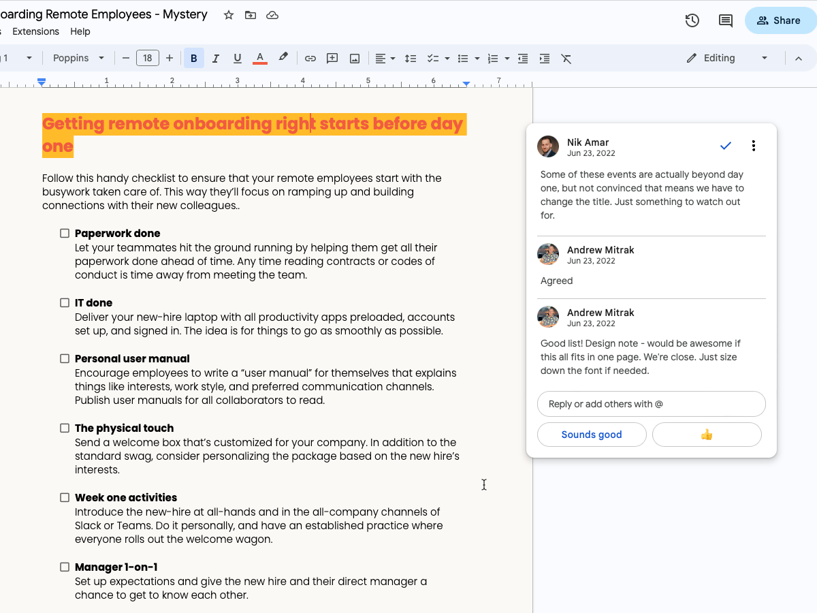Image resolution: width=817 pixels, height=613 pixels.
Task: Open all comments panel icon
Action: [726, 20]
